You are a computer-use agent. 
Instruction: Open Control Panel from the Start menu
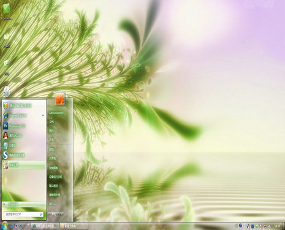pyautogui.click(x=53, y=168)
